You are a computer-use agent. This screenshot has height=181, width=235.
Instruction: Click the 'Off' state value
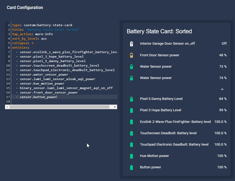pyautogui.click(x=224, y=43)
